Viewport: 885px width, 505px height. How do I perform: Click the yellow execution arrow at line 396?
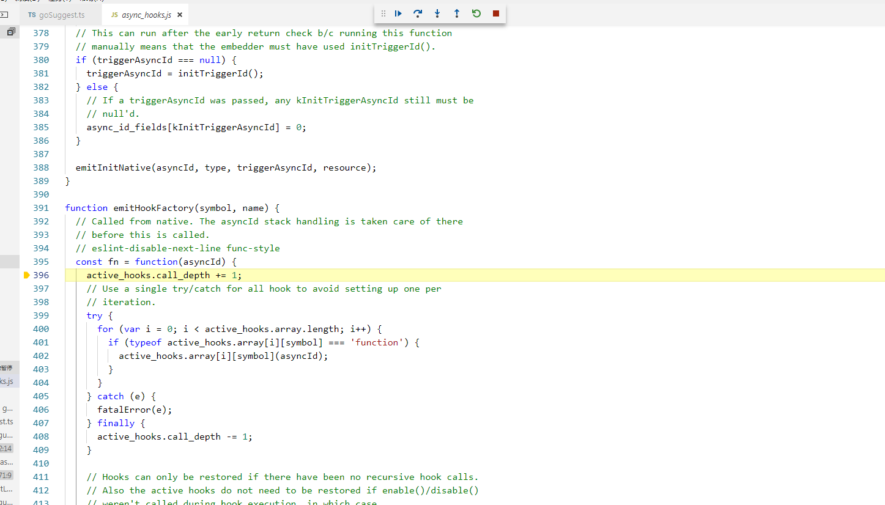click(x=27, y=275)
